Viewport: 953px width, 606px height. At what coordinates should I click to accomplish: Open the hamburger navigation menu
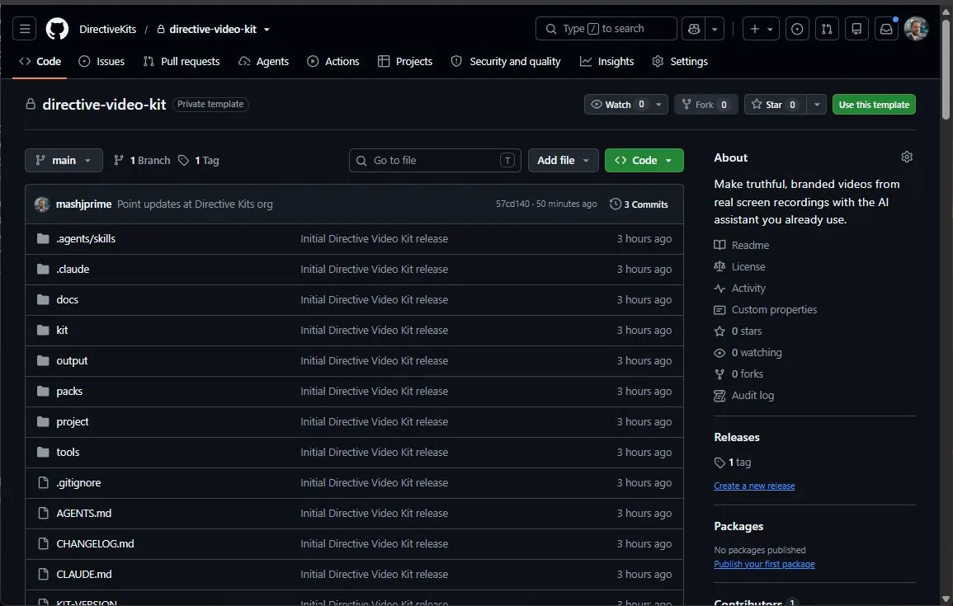pyautogui.click(x=24, y=29)
